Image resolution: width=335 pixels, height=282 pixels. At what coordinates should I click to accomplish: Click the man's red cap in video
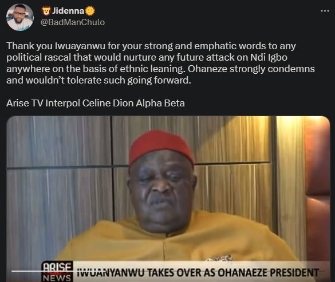pos(161,146)
